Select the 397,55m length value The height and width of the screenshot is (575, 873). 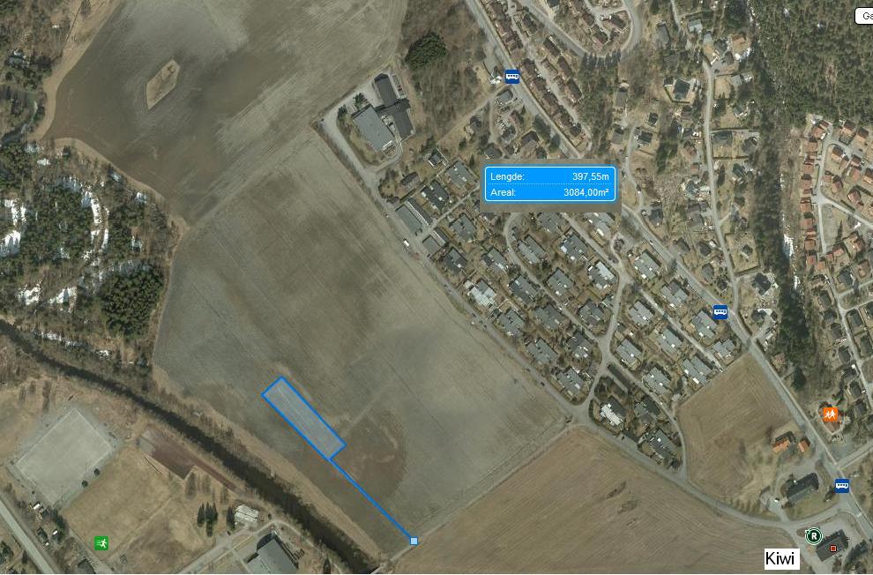click(591, 176)
